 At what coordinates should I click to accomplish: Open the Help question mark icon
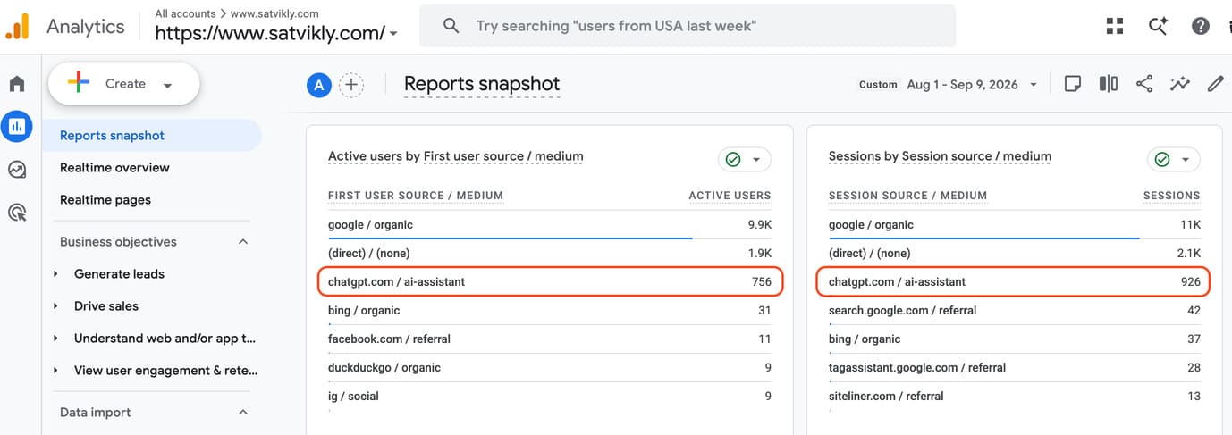1200,26
